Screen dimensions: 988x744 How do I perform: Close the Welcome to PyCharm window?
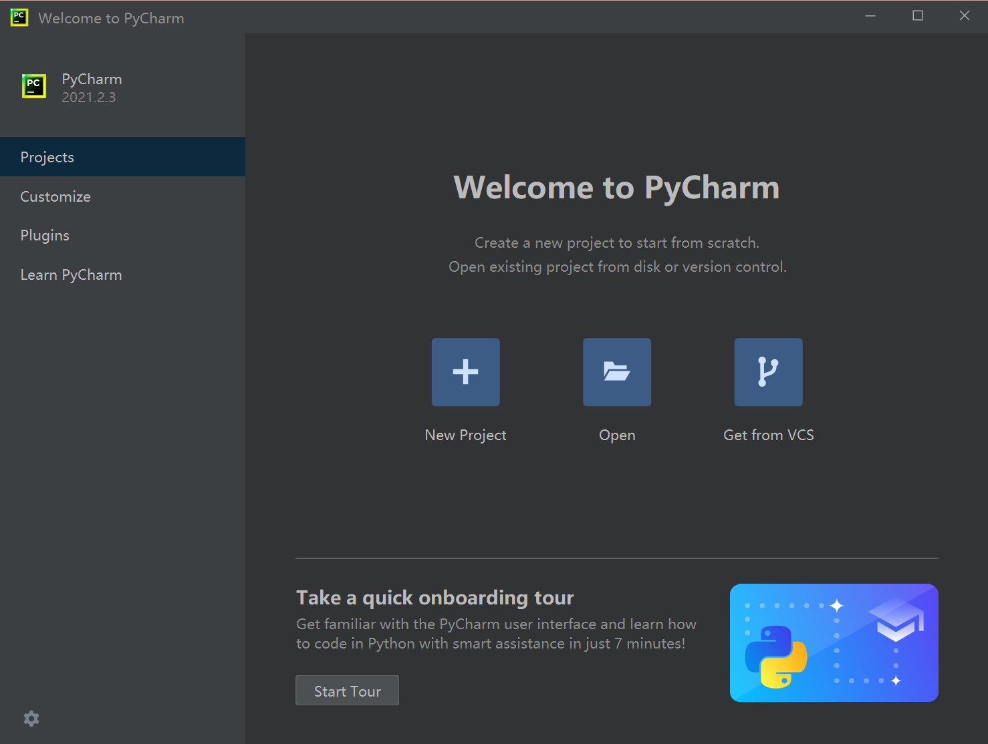[964, 16]
